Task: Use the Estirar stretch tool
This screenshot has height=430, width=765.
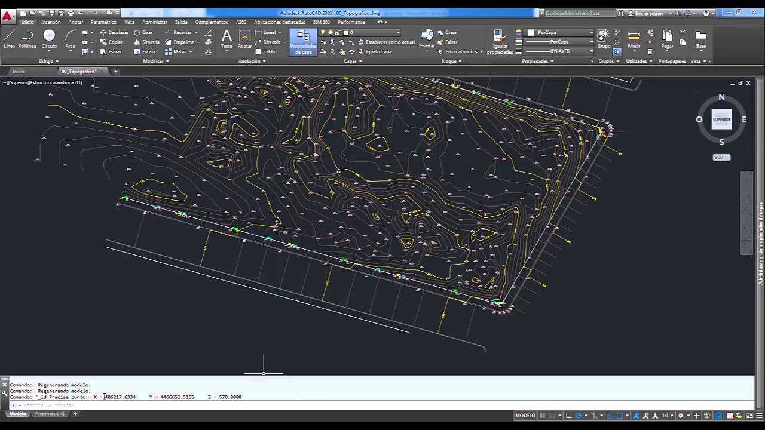Action: [x=111, y=51]
